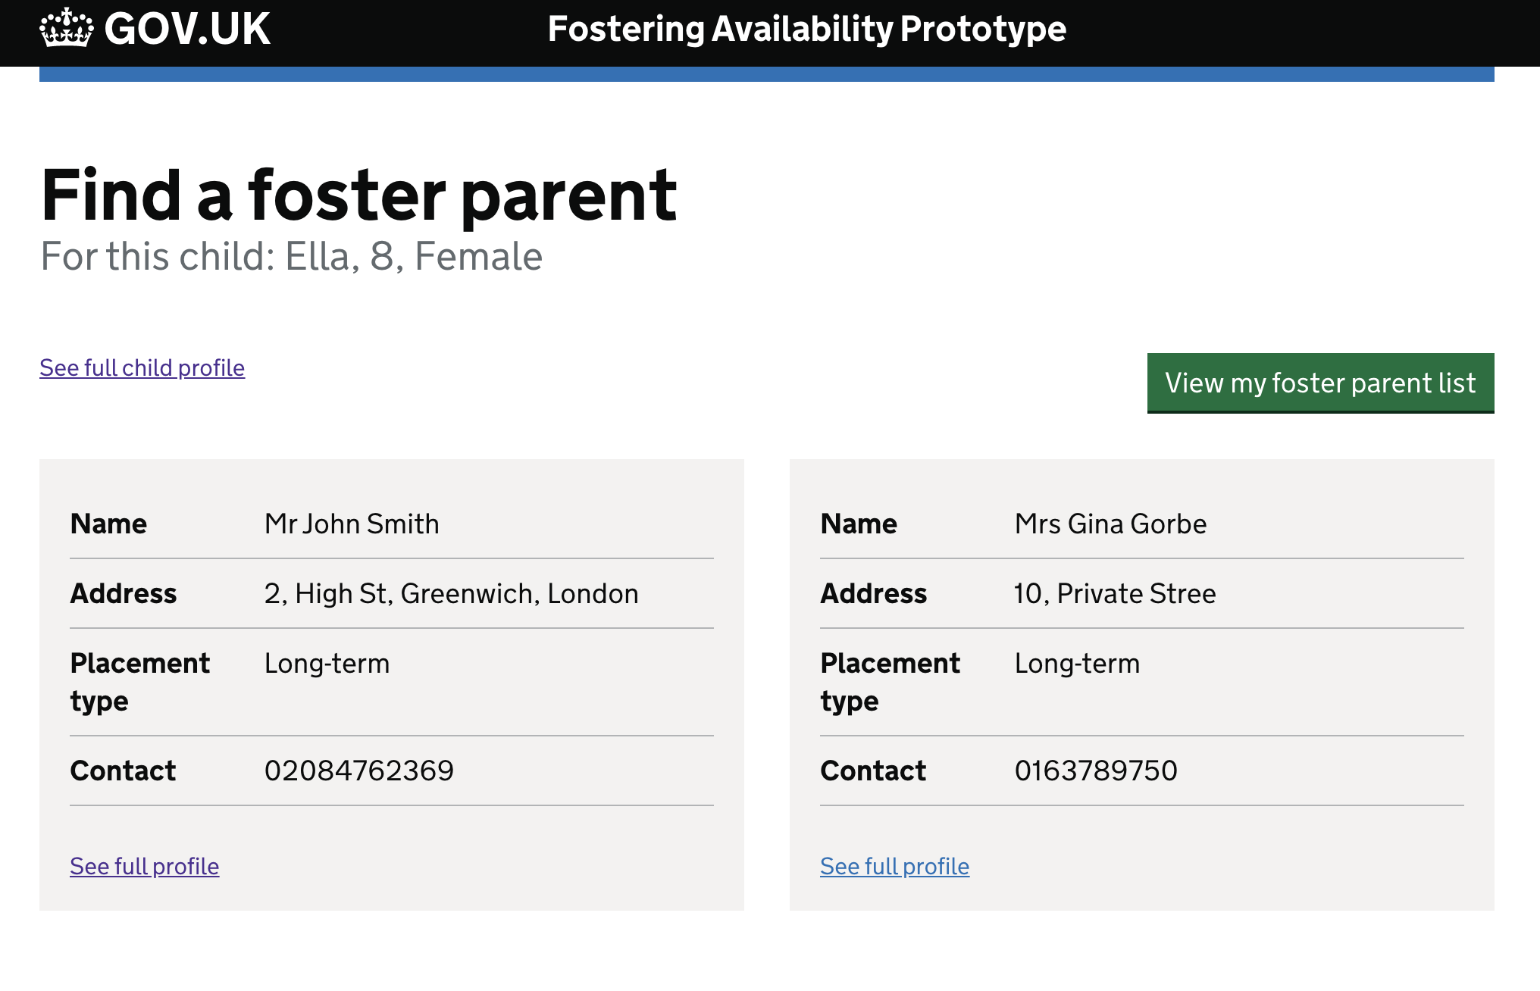1540x991 pixels.
Task: Select the name Mr John Smith
Action: [x=352, y=524]
